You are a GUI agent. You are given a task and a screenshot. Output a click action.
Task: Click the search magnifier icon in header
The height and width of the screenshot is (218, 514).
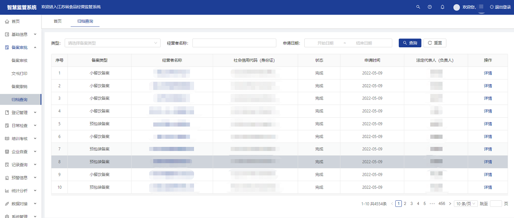tap(418, 7)
